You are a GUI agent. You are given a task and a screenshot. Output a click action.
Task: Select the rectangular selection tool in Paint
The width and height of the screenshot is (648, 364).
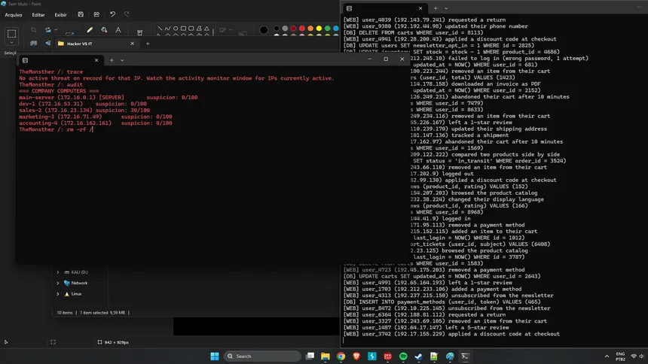coord(11,33)
